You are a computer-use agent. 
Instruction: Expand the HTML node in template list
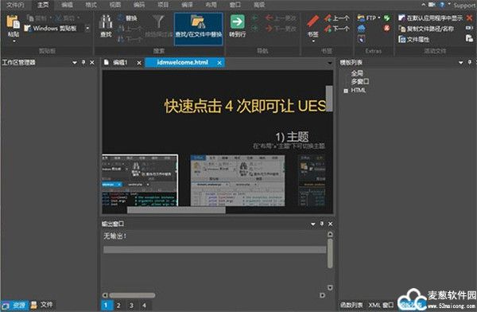tap(346, 91)
